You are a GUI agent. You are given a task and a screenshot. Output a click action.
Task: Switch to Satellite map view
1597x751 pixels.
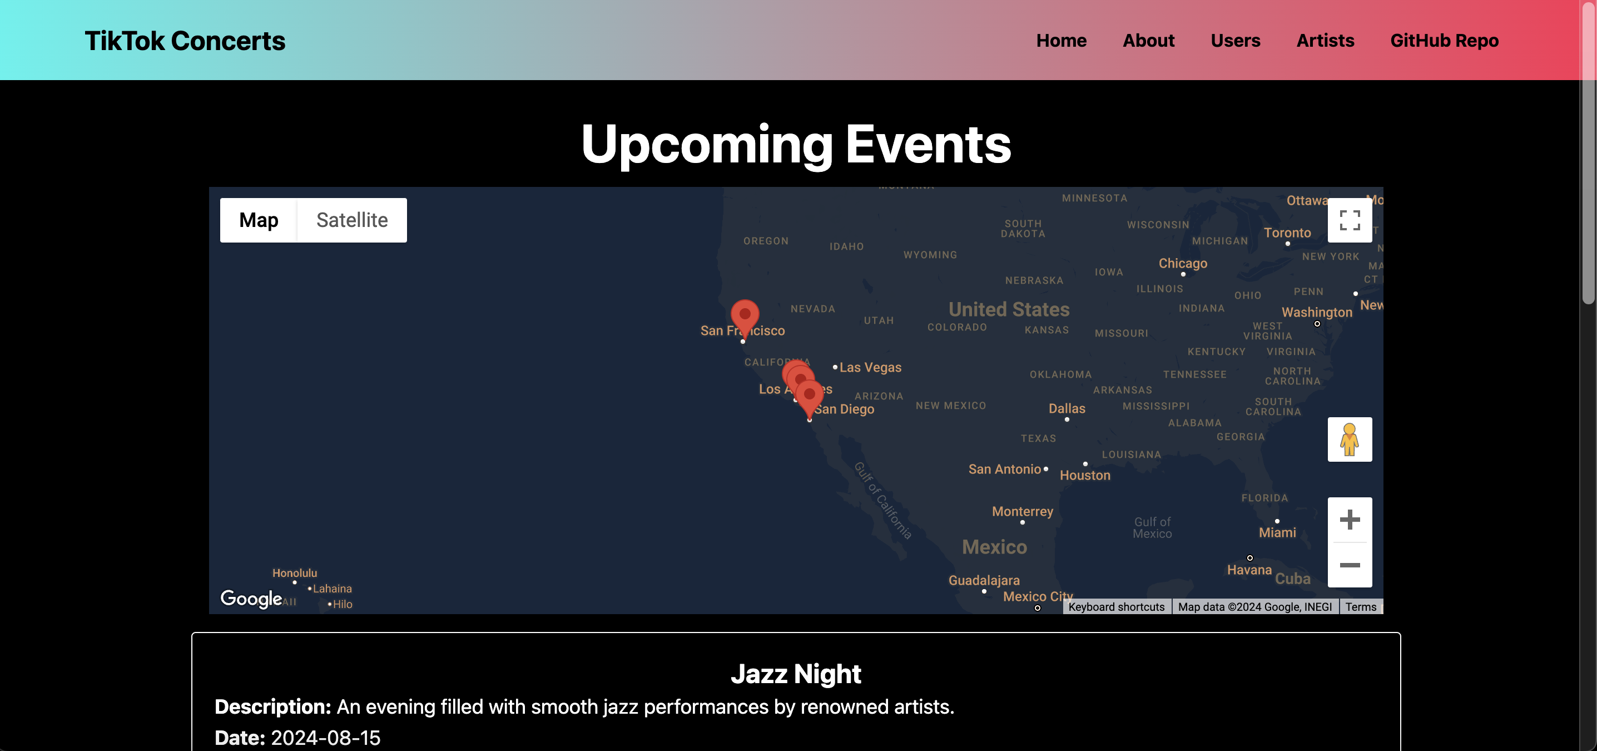351,220
